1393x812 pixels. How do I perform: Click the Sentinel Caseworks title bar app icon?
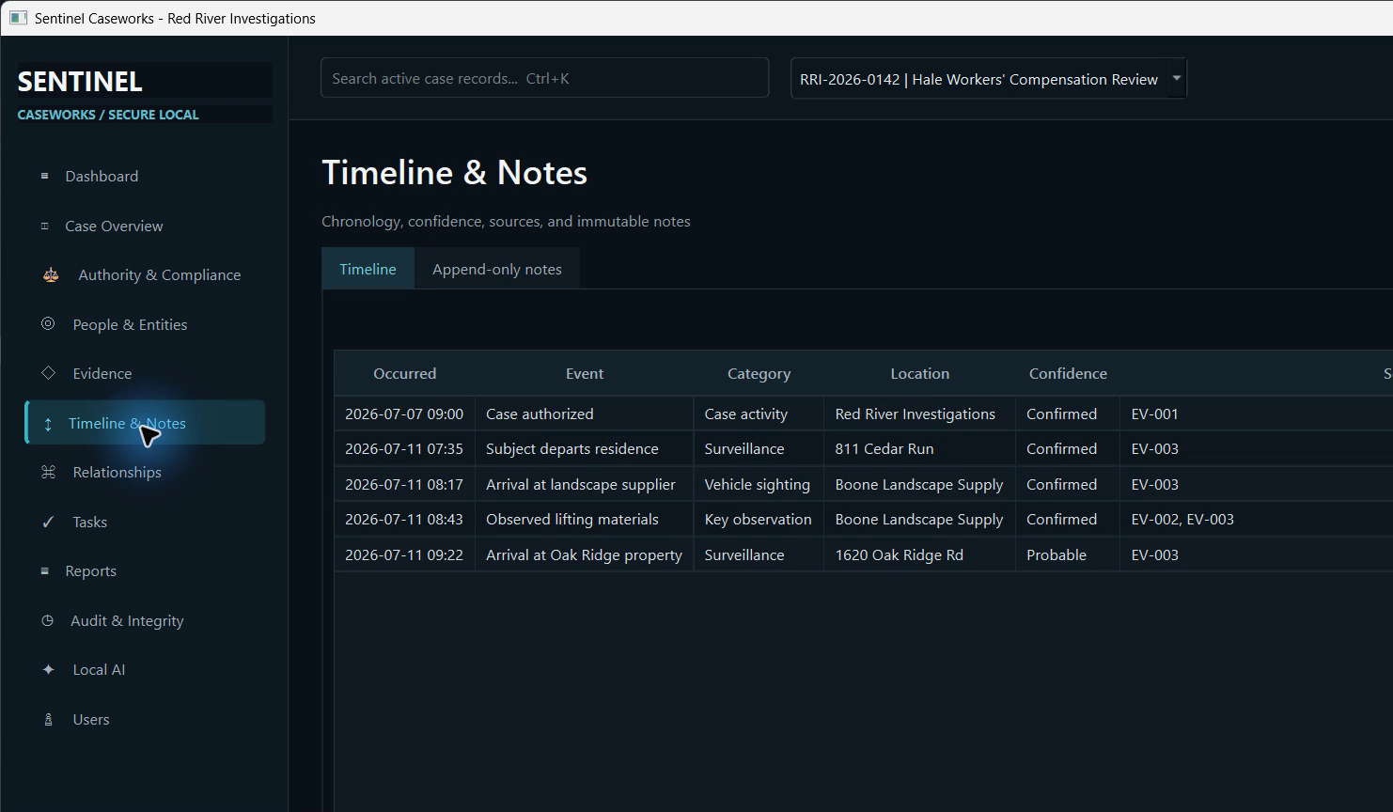click(x=18, y=18)
